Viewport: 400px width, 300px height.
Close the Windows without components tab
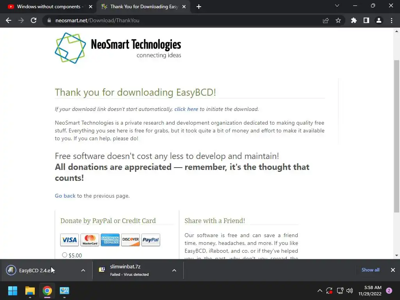tap(91, 7)
